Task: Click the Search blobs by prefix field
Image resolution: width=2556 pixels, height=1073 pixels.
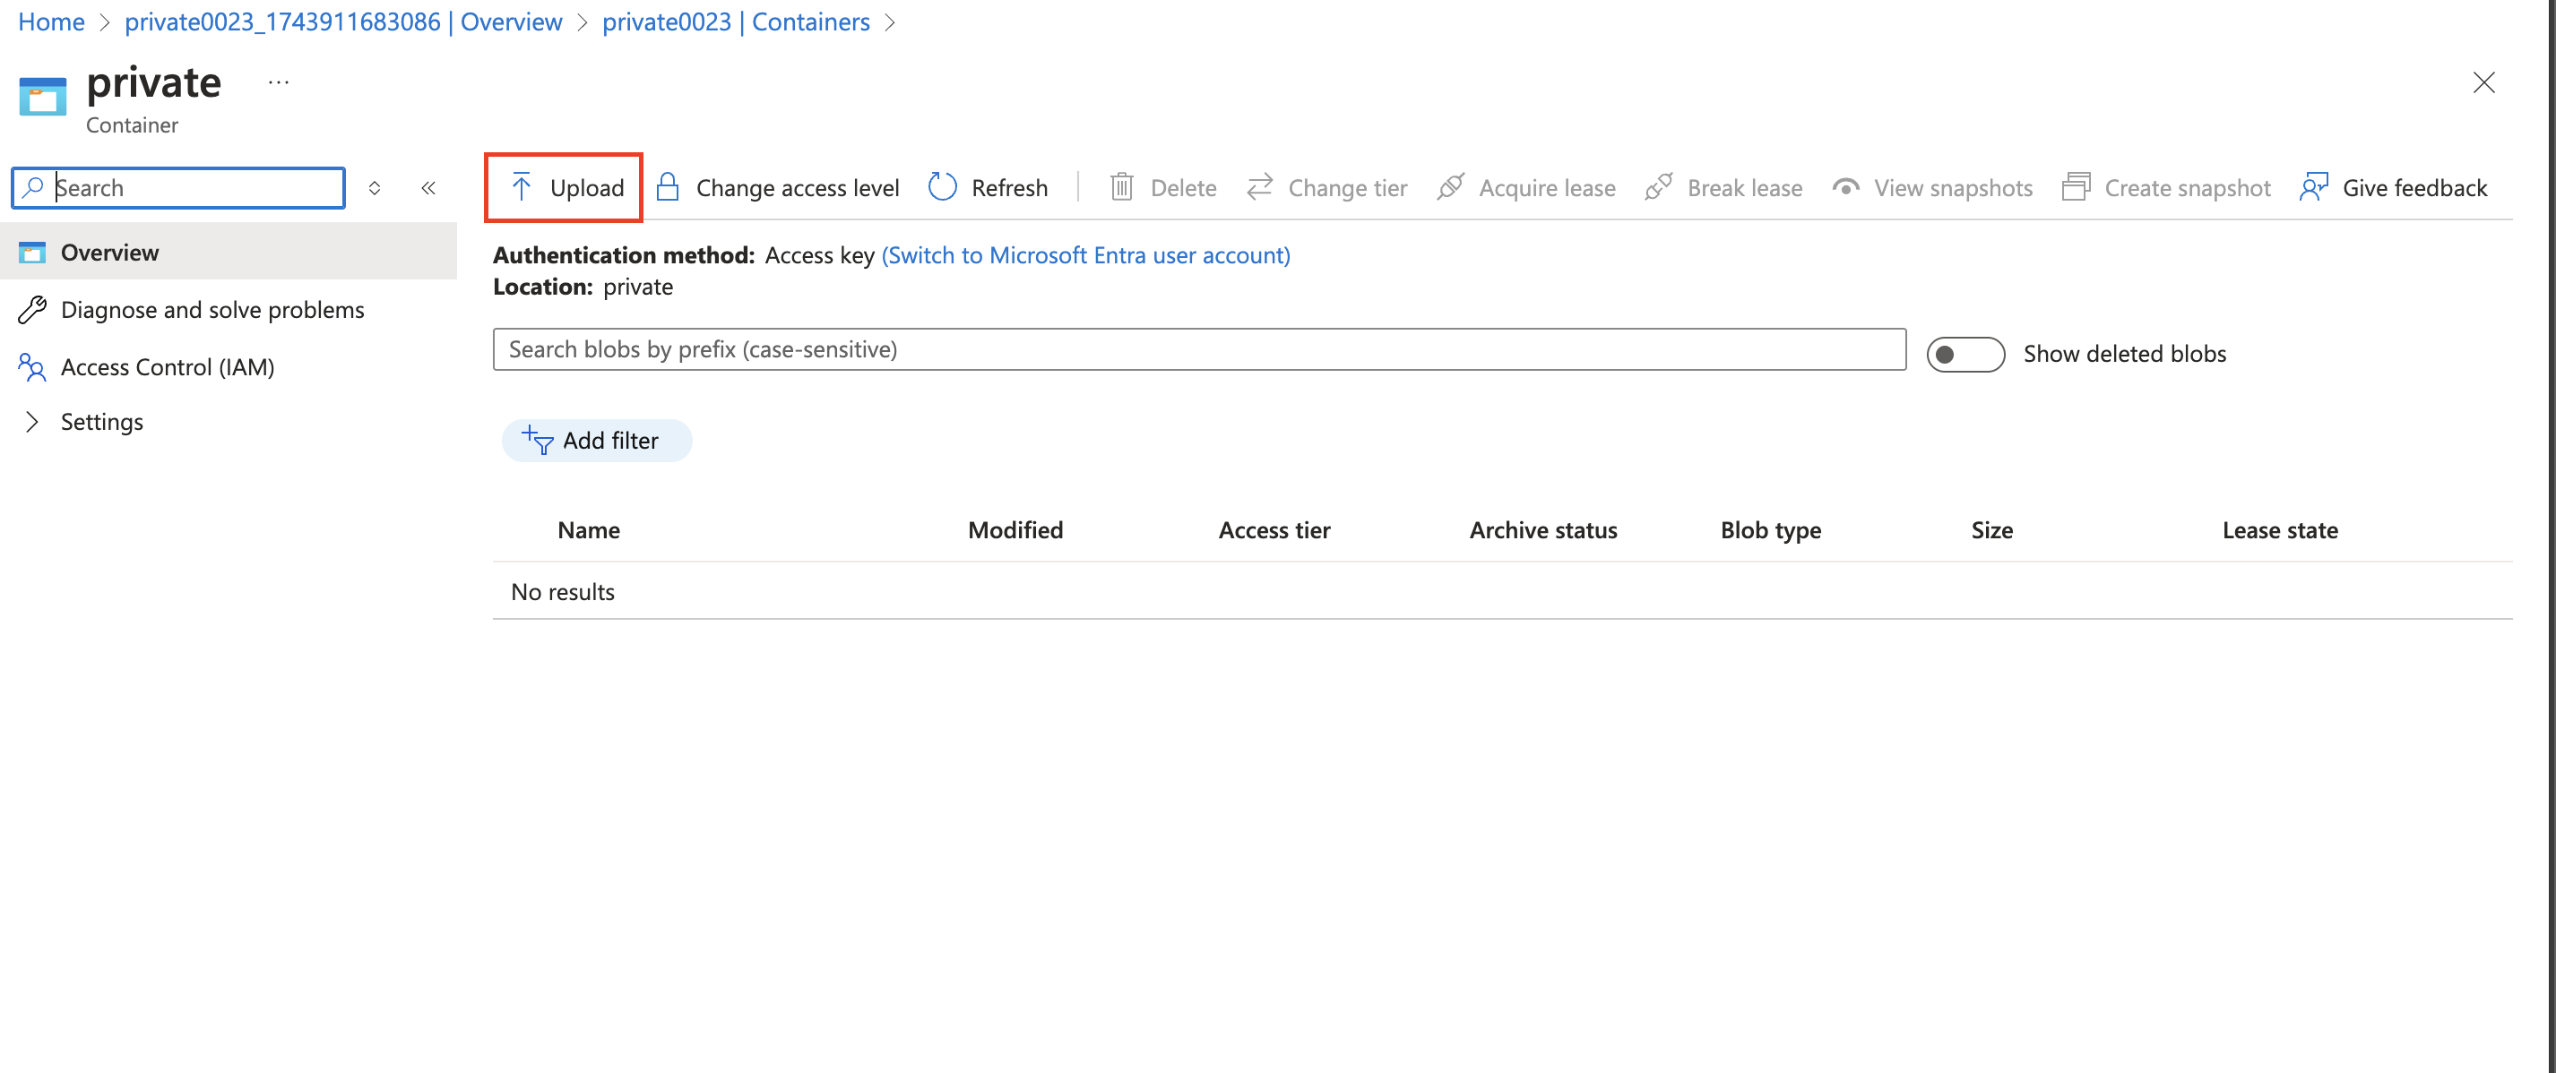Action: click(x=1198, y=349)
